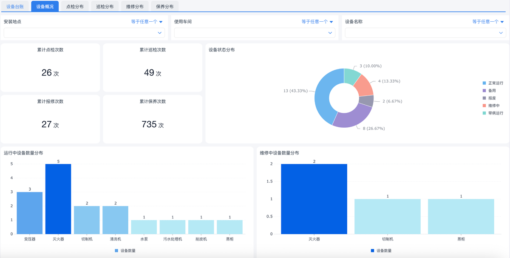Toggle the 维修中 legend entry
This screenshot has height=258, width=510.
tap(493, 106)
